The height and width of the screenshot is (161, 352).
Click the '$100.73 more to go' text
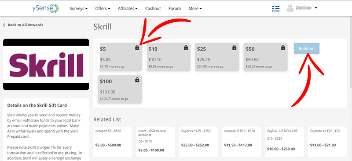point(114,99)
